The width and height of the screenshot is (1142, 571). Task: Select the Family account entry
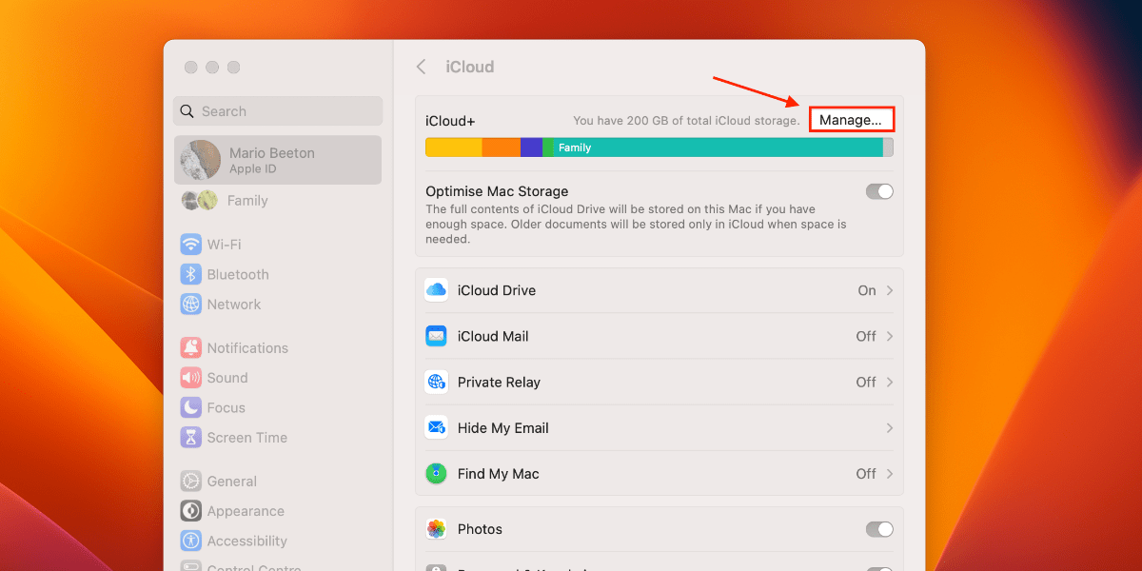(x=247, y=201)
